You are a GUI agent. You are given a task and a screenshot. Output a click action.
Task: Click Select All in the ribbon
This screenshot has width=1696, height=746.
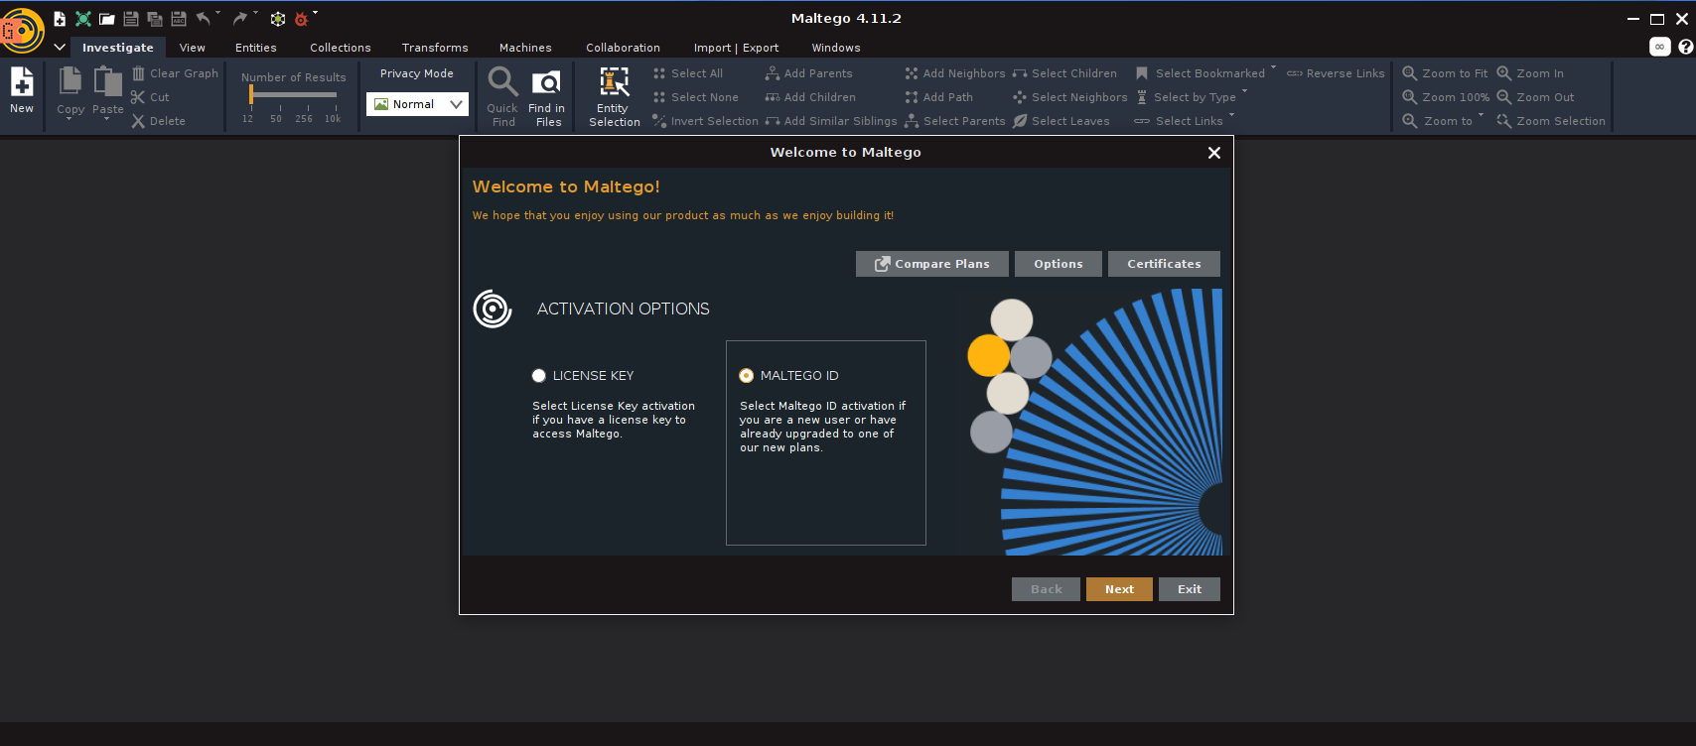click(688, 73)
